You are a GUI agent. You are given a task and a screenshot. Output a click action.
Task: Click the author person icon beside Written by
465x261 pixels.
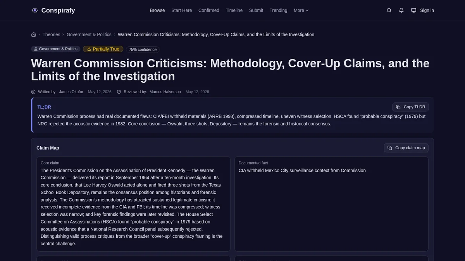click(33, 92)
